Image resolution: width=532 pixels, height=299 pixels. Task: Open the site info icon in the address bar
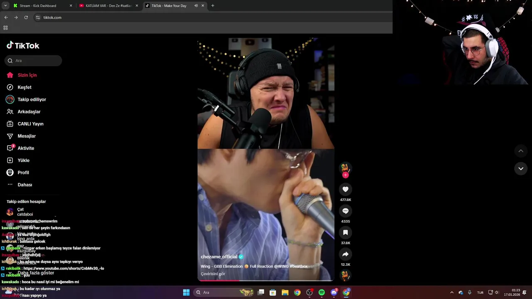pyautogui.click(x=38, y=17)
